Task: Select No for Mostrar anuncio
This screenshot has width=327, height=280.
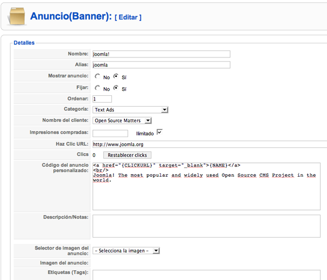Action: pos(98,76)
